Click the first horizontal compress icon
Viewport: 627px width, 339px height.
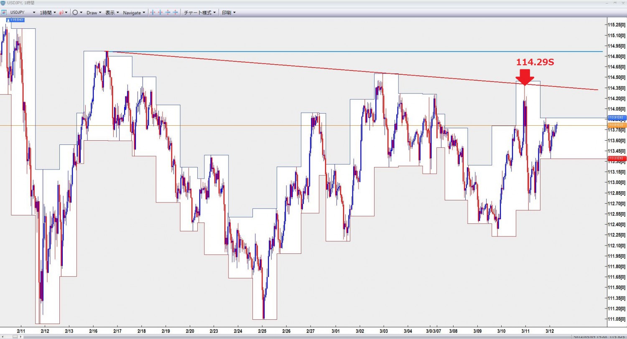coord(153,13)
